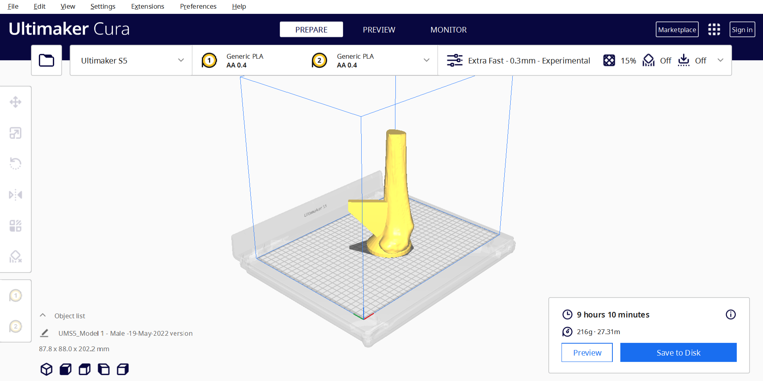Open Per Model Settings tool
Viewport: 763px width, 381px height.
click(15, 226)
